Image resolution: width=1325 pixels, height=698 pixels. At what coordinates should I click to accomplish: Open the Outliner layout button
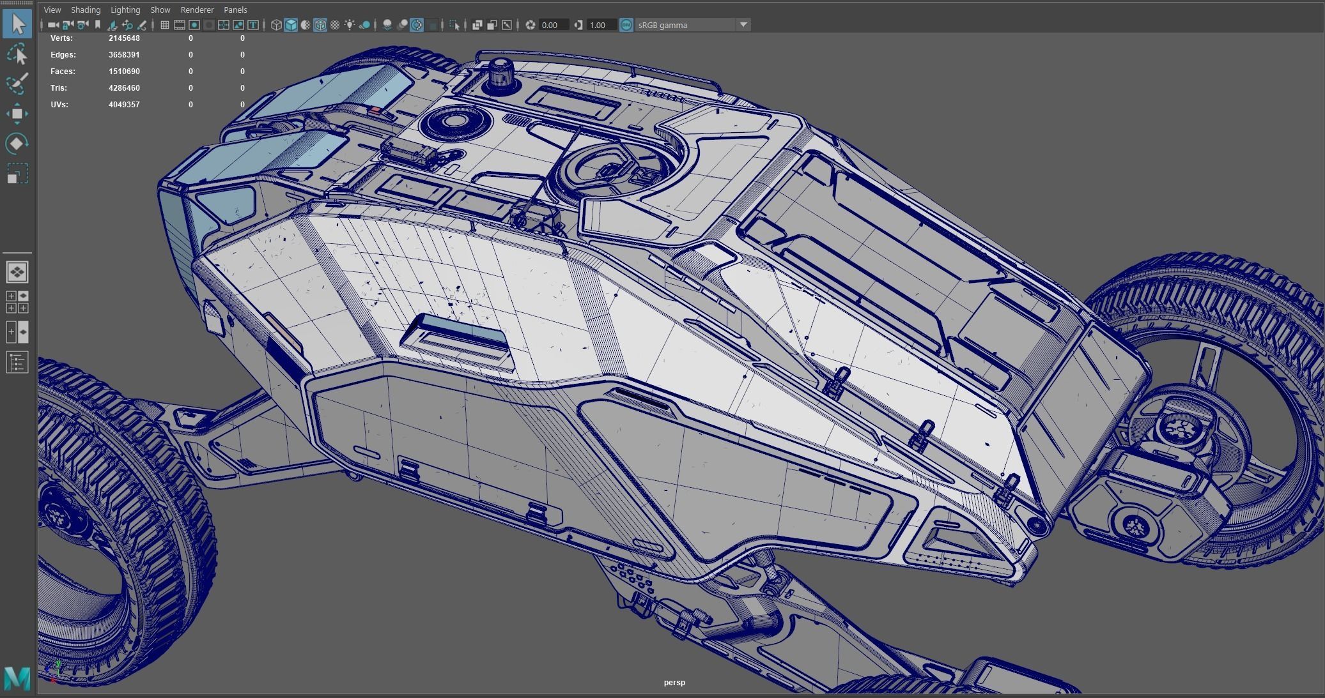17,362
